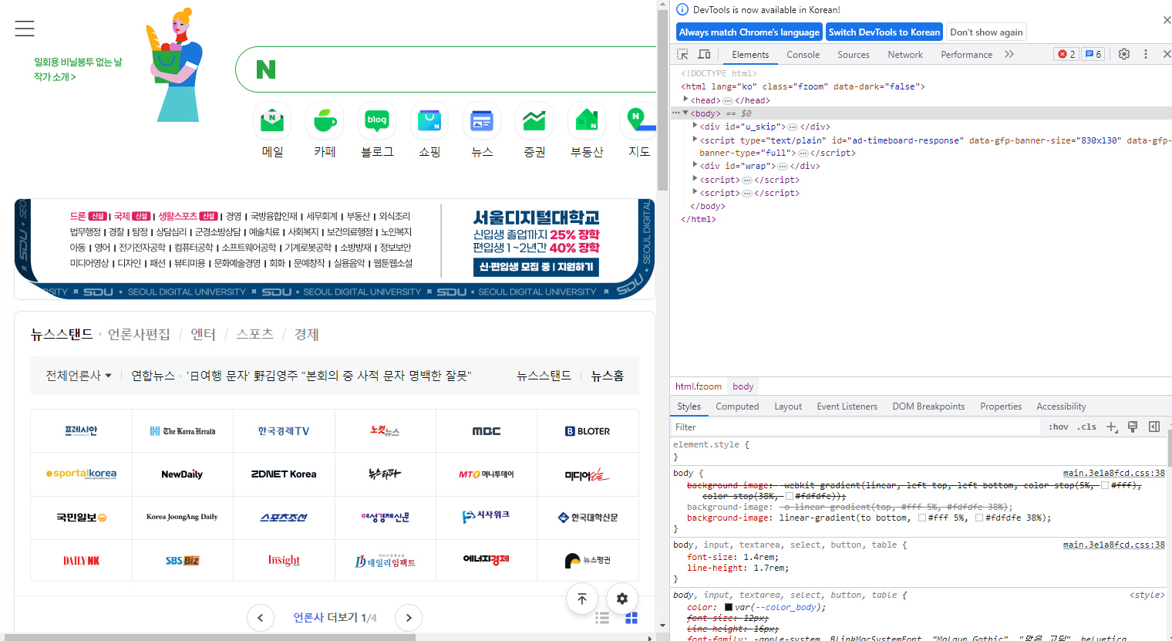Toggle the computed styles sidebar icon
This screenshot has width=1172, height=641.
[1154, 427]
